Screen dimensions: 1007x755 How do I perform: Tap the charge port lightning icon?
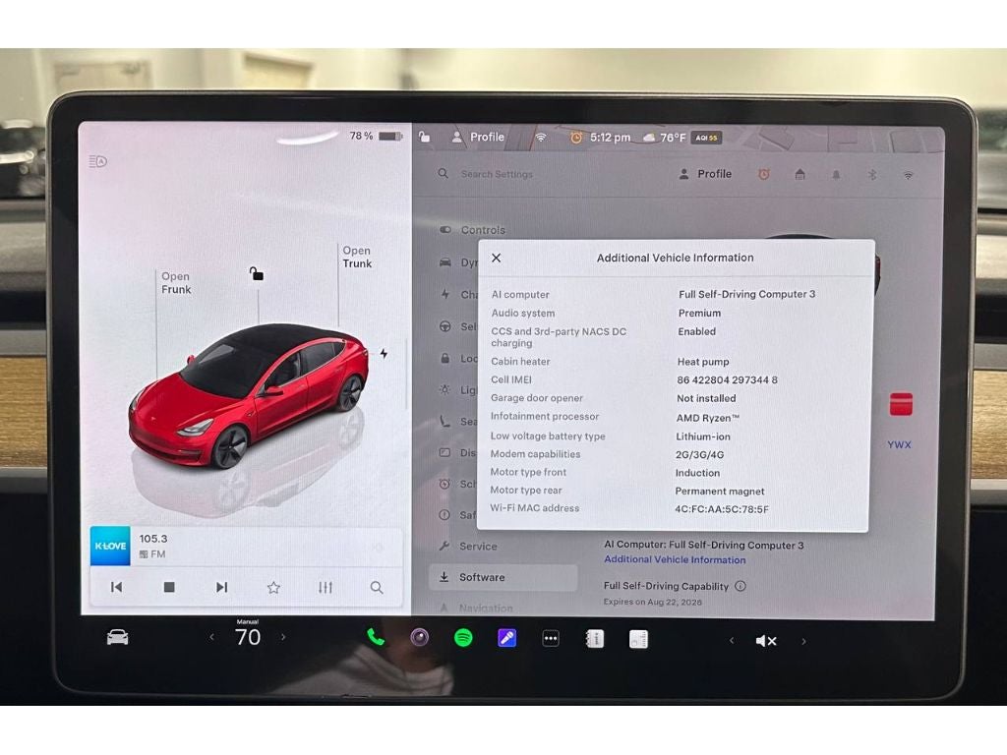pos(384,354)
